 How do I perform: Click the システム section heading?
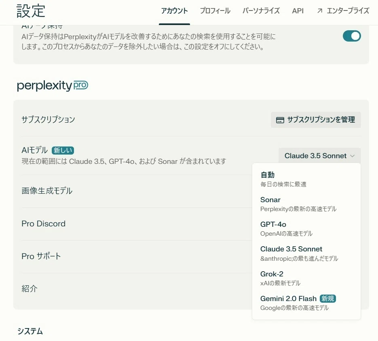(30, 331)
